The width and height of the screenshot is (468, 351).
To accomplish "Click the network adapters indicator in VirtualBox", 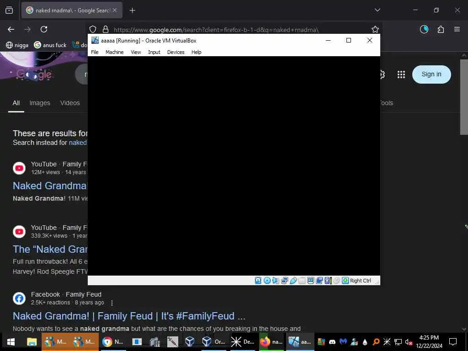I will [284, 281].
